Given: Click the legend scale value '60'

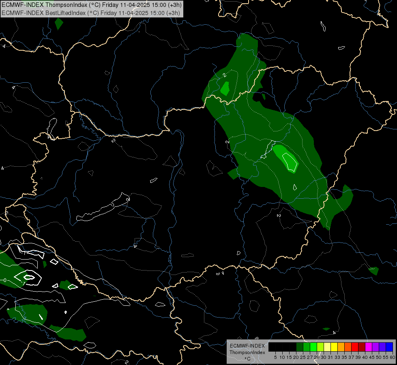Looking at the screenshot, I should (x=393, y=357).
